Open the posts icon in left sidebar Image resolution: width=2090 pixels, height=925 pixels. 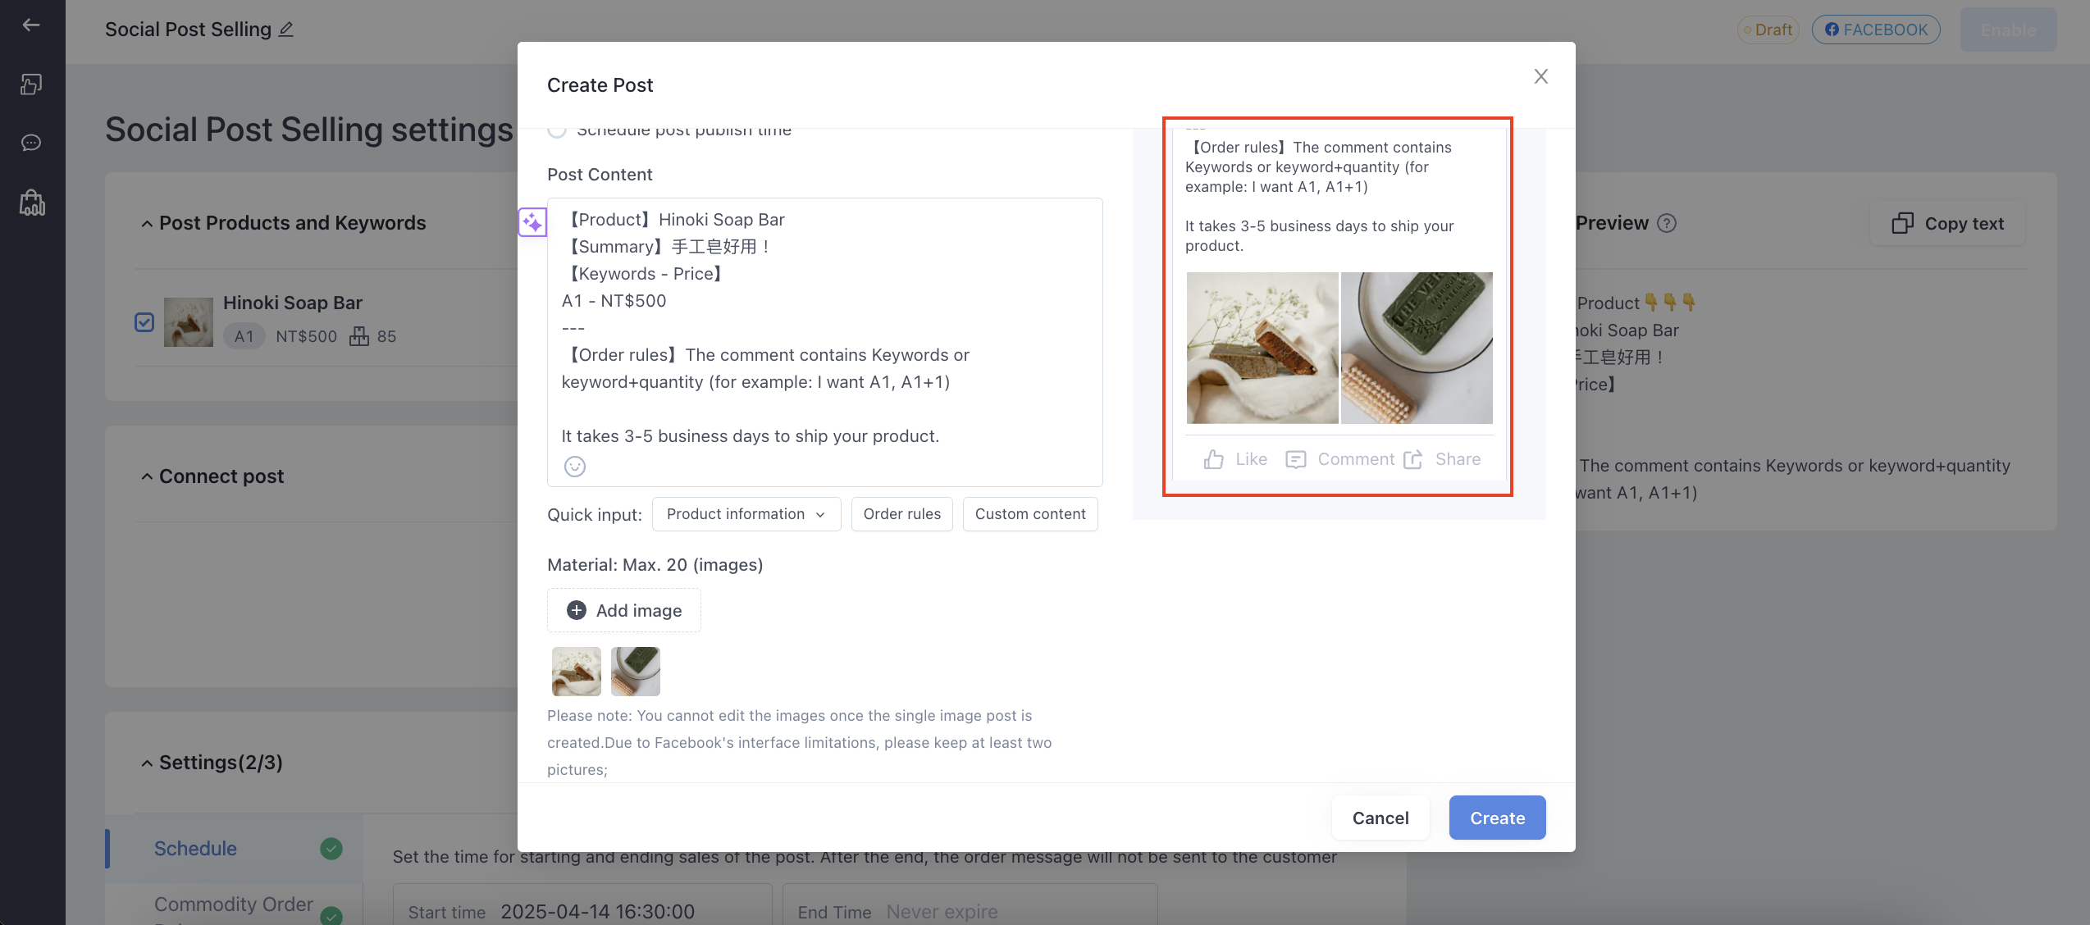click(x=31, y=84)
